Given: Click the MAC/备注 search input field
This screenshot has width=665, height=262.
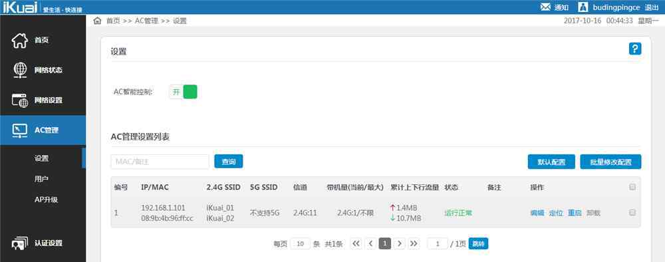Looking at the screenshot, I should click(x=160, y=162).
